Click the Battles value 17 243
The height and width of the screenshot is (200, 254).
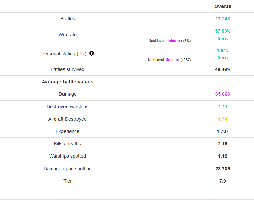point(223,19)
